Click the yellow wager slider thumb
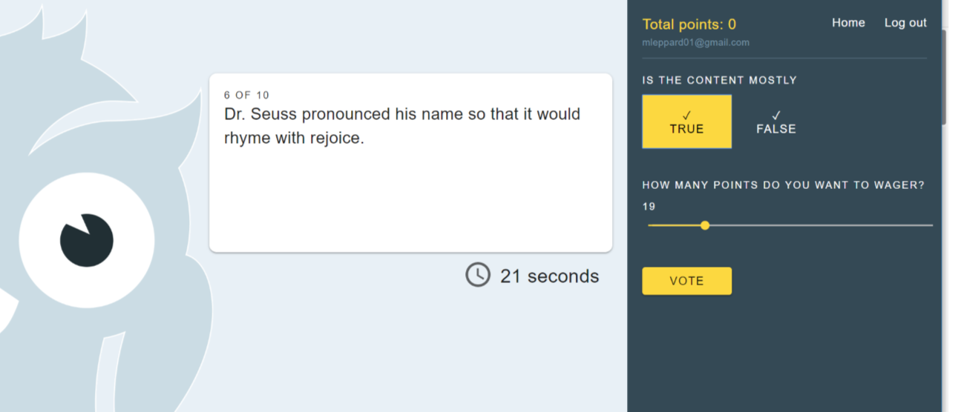Viewport: 955px width, 412px height. click(x=705, y=225)
